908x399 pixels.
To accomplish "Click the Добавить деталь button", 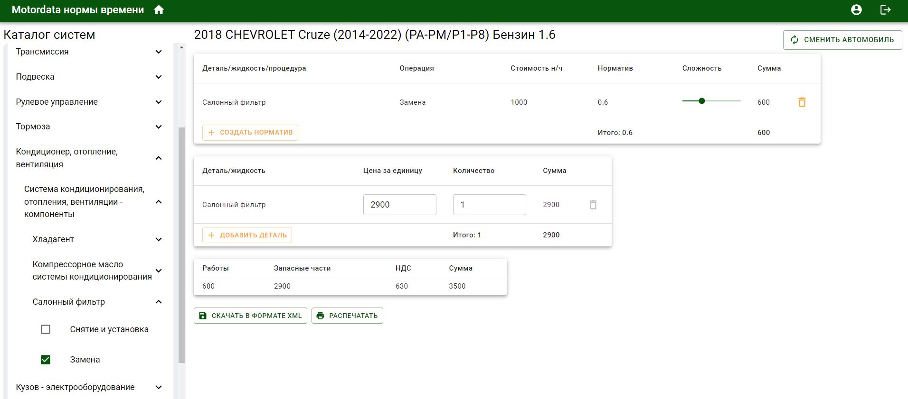I will [247, 235].
